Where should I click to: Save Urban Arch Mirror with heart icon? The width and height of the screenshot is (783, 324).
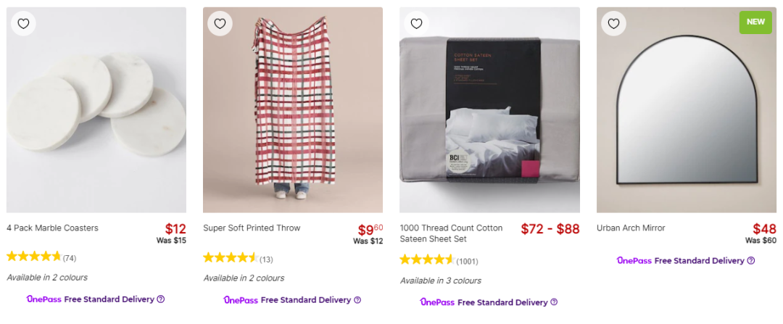coord(614,23)
